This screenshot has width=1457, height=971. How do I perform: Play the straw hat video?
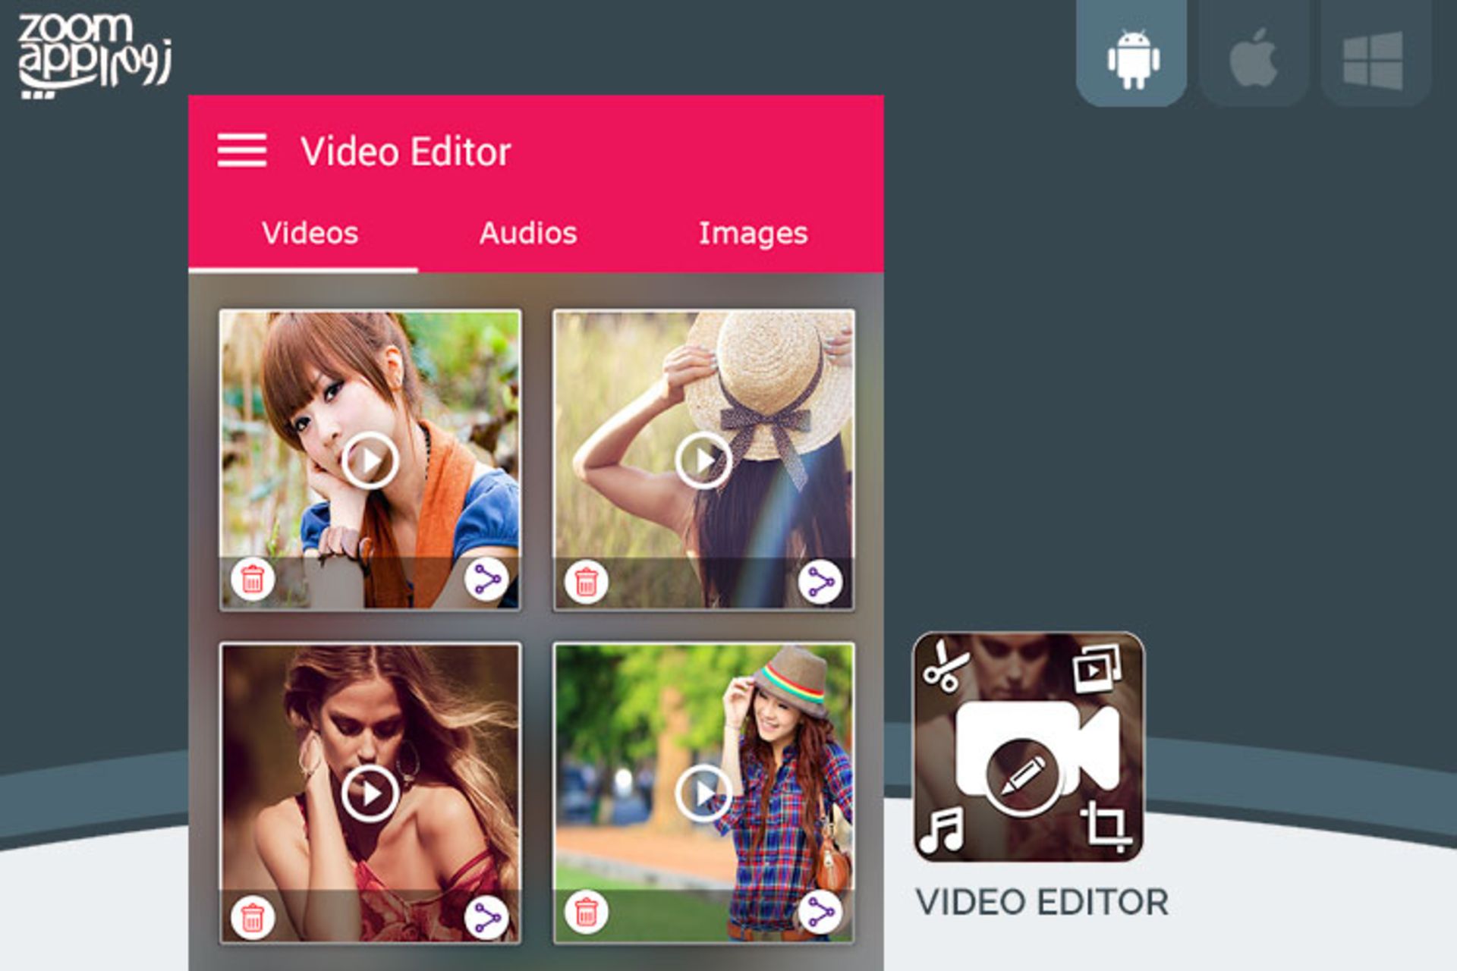pyautogui.click(x=703, y=460)
